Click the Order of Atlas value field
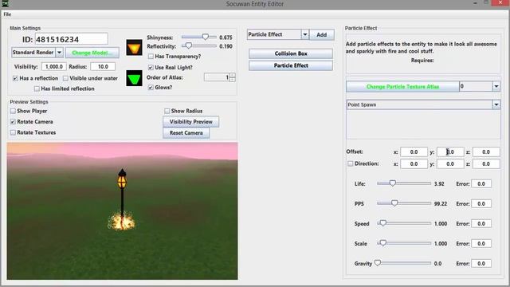510x287 pixels. (x=216, y=77)
